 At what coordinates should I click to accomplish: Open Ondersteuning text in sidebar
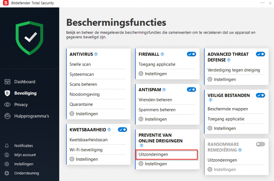(27, 173)
